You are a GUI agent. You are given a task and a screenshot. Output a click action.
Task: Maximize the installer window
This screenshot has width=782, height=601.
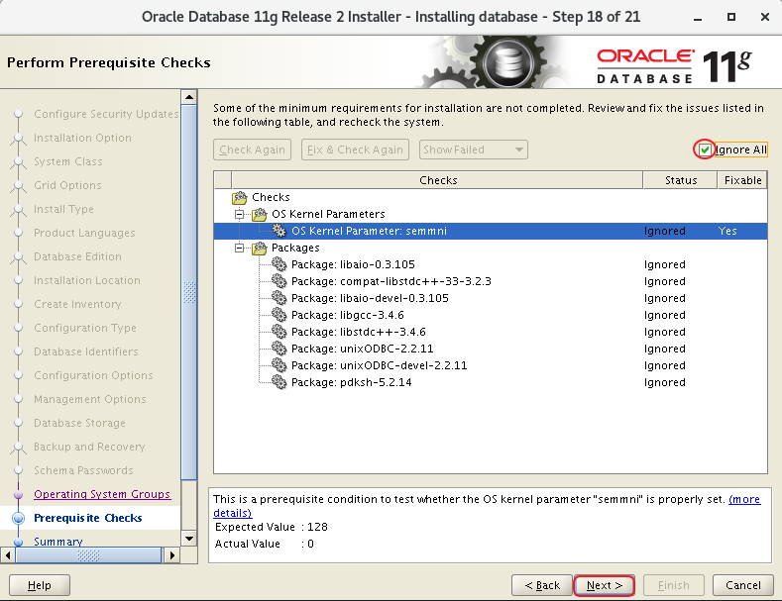pyautogui.click(x=731, y=17)
